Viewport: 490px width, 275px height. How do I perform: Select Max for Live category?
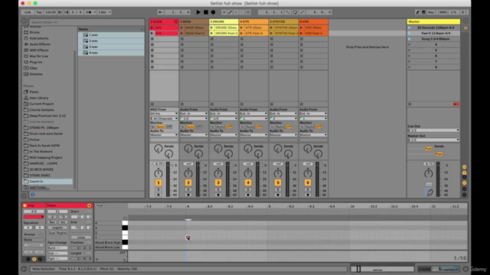(x=38, y=56)
